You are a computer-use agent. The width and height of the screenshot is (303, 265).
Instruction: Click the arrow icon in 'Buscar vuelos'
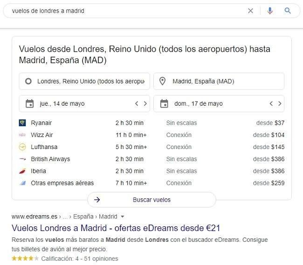click(x=97, y=200)
